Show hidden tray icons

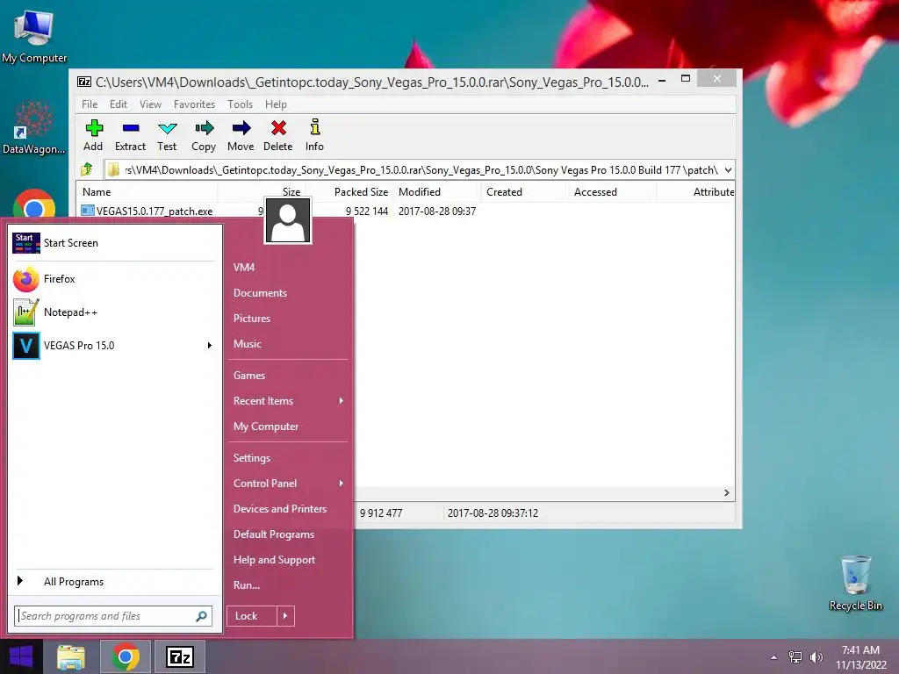(774, 657)
